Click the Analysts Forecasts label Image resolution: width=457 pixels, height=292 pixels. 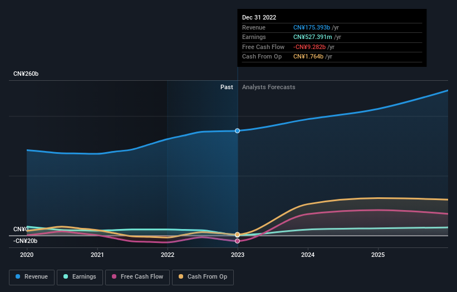(269, 87)
